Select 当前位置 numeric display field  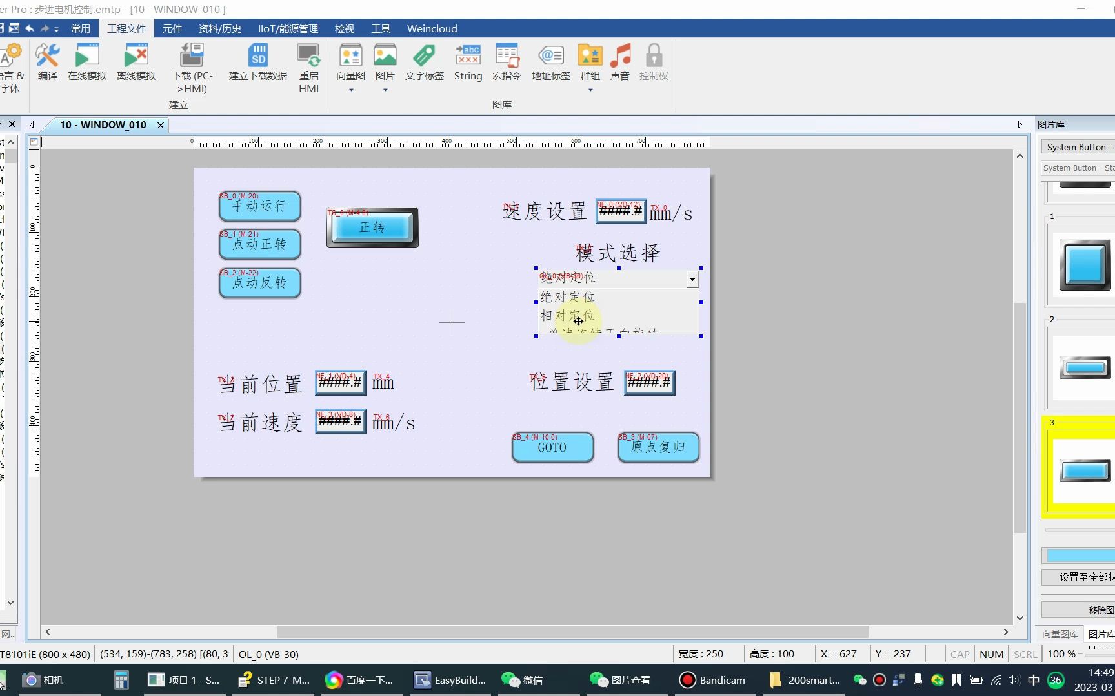coord(341,383)
